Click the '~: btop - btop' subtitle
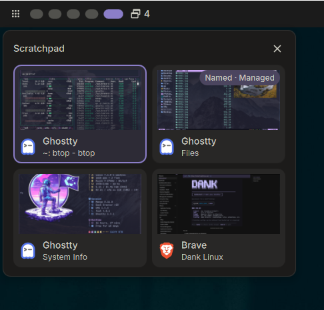 pyautogui.click(x=69, y=153)
